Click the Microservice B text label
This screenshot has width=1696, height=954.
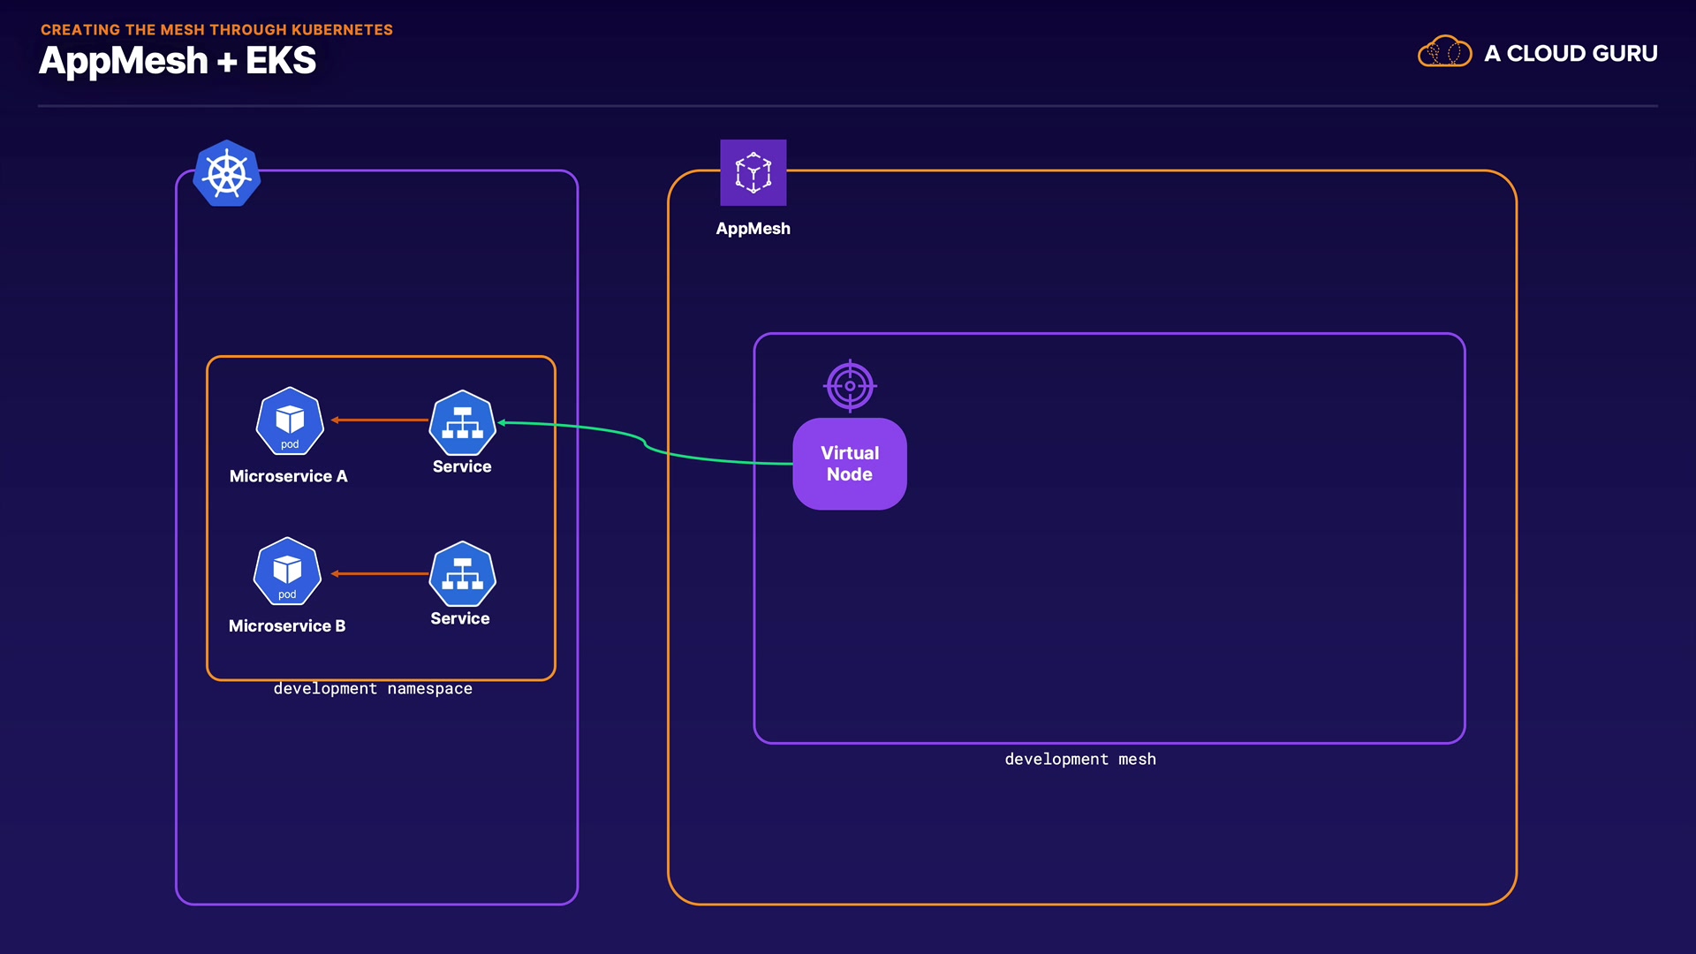point(287,626)
